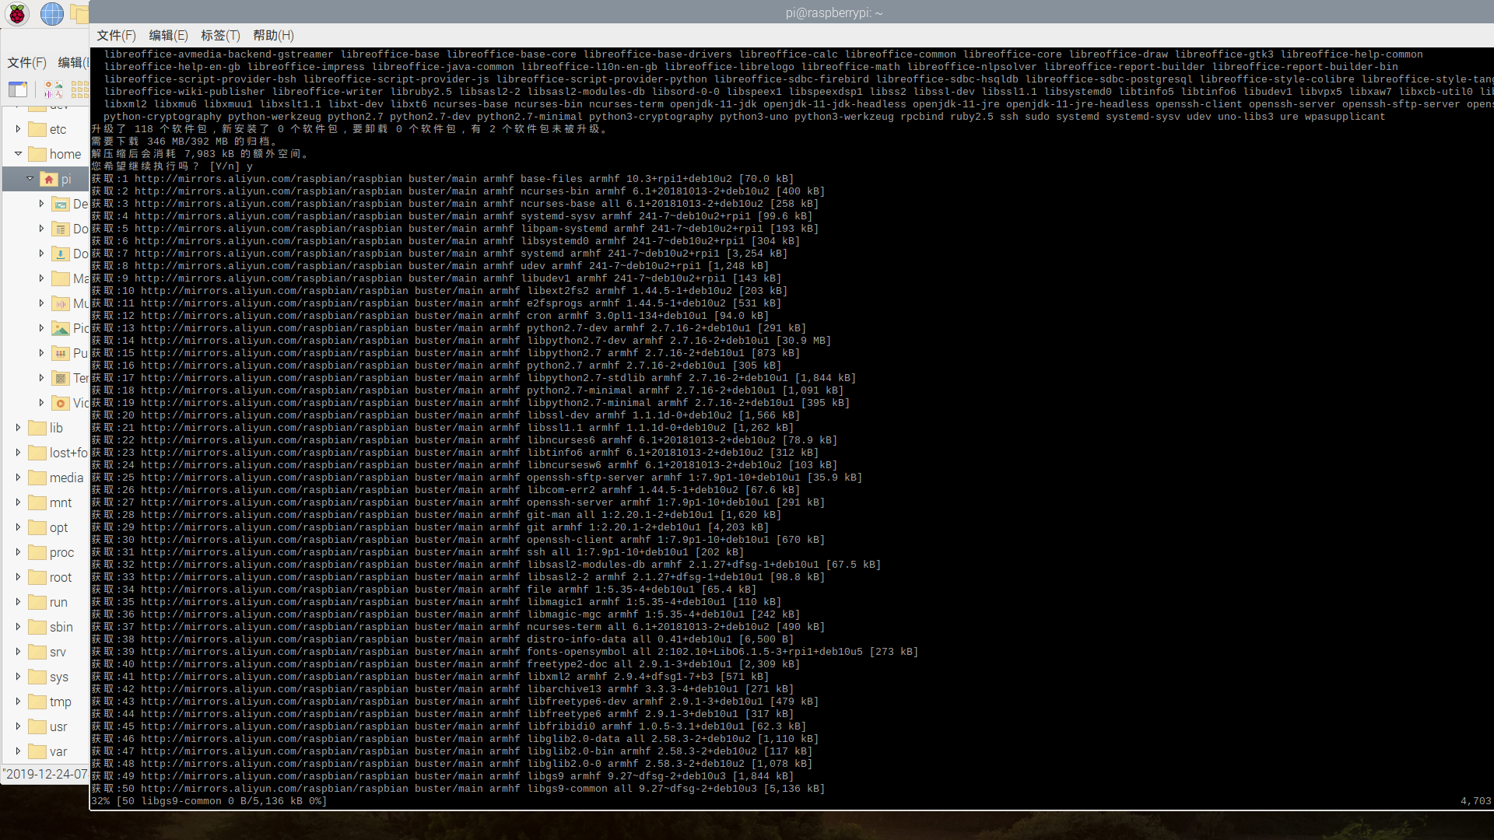Click the Music folder icon

[61, 303]
